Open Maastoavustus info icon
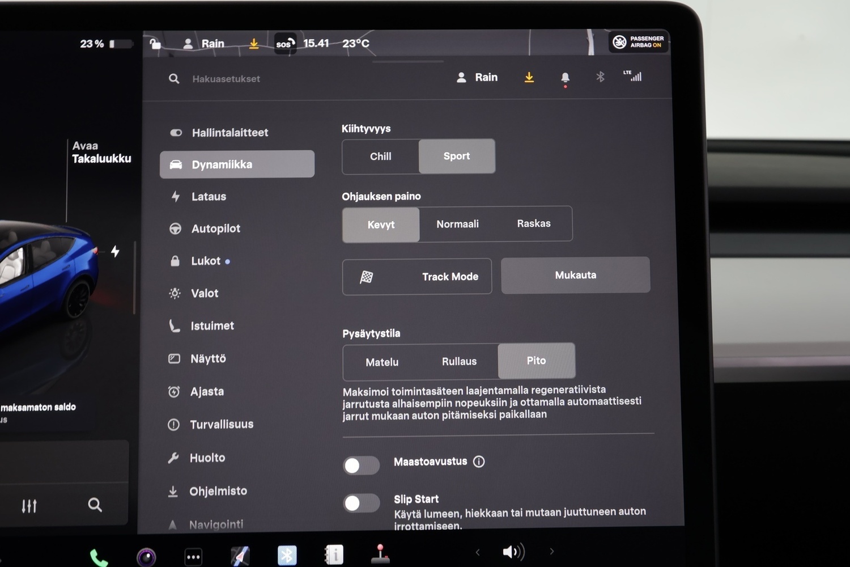 point(479,462)
